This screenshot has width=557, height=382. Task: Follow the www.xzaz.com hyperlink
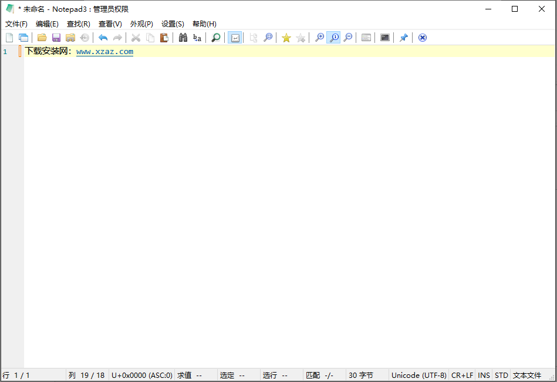(x=105, y=52)
